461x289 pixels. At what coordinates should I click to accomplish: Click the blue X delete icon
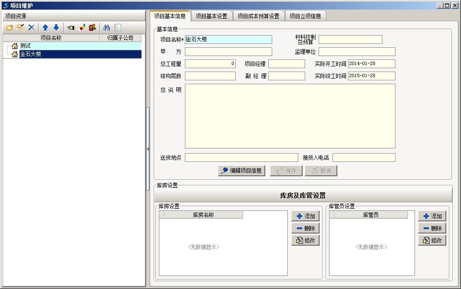31,27
